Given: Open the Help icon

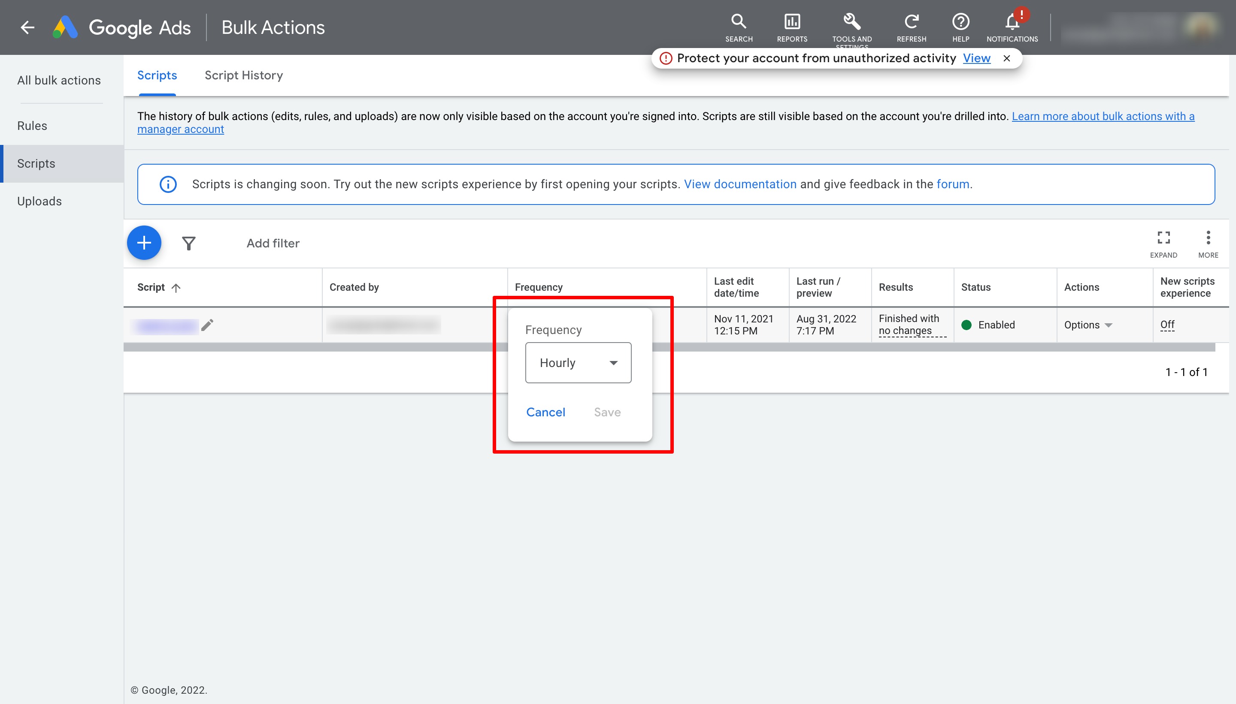Looking at the screenshot, I should point(960,22).
